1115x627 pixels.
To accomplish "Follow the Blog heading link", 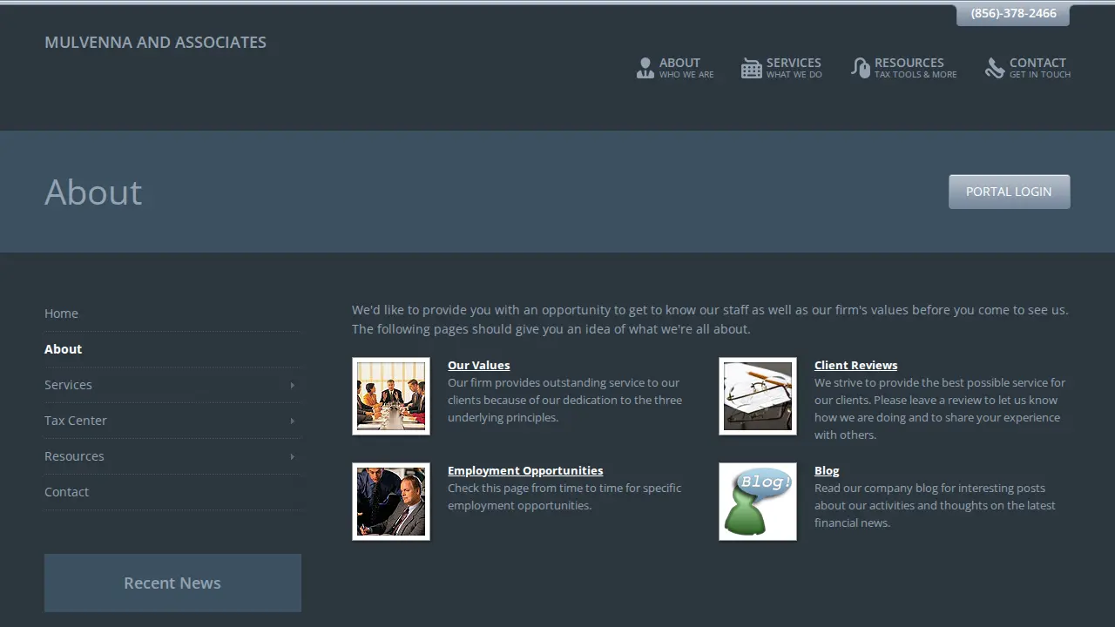I will (827, 470).
